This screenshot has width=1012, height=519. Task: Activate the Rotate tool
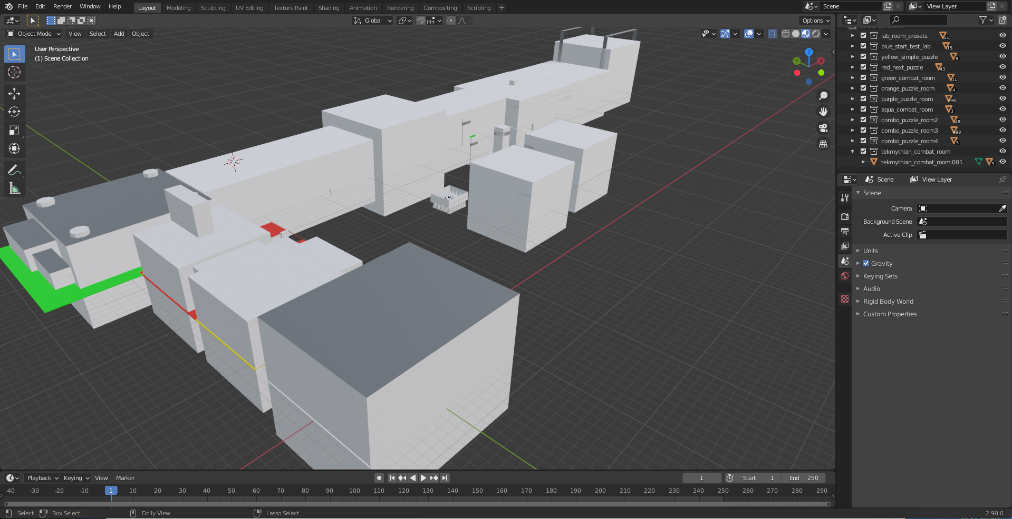click(x=14, y=112)
